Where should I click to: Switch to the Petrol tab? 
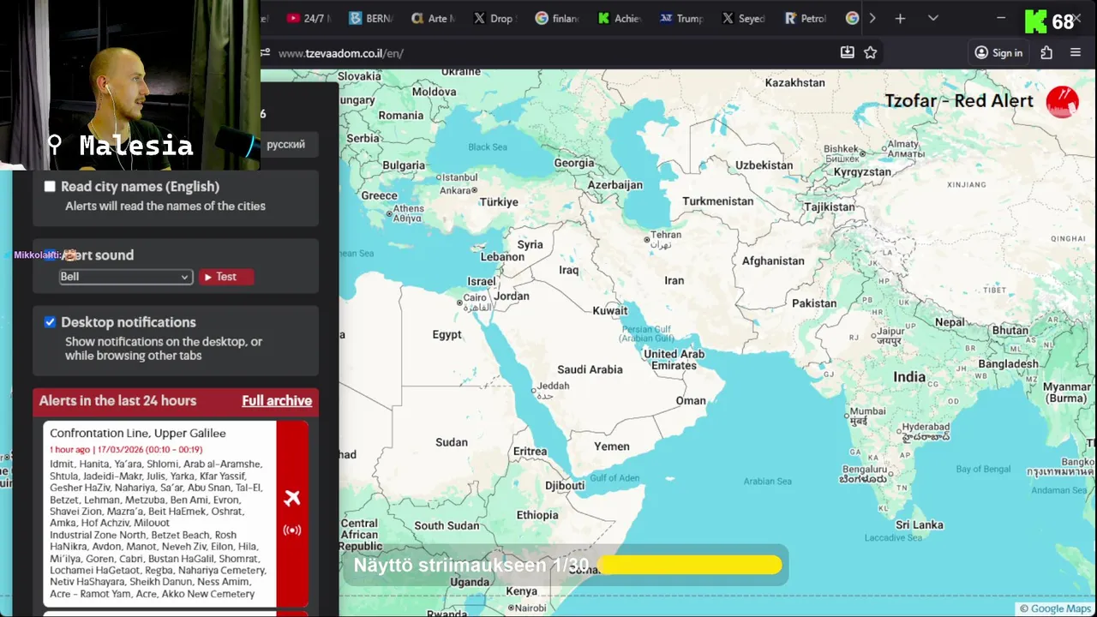tap(806, 18)
